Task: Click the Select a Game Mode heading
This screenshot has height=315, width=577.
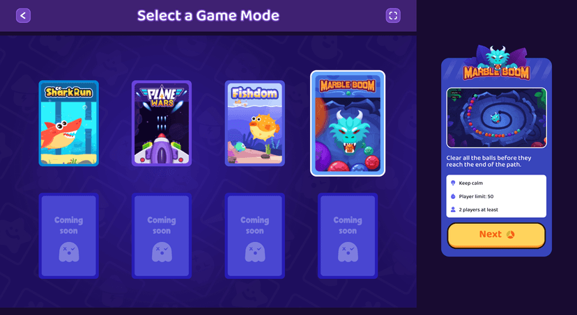Action: click(x=208, y=15)
